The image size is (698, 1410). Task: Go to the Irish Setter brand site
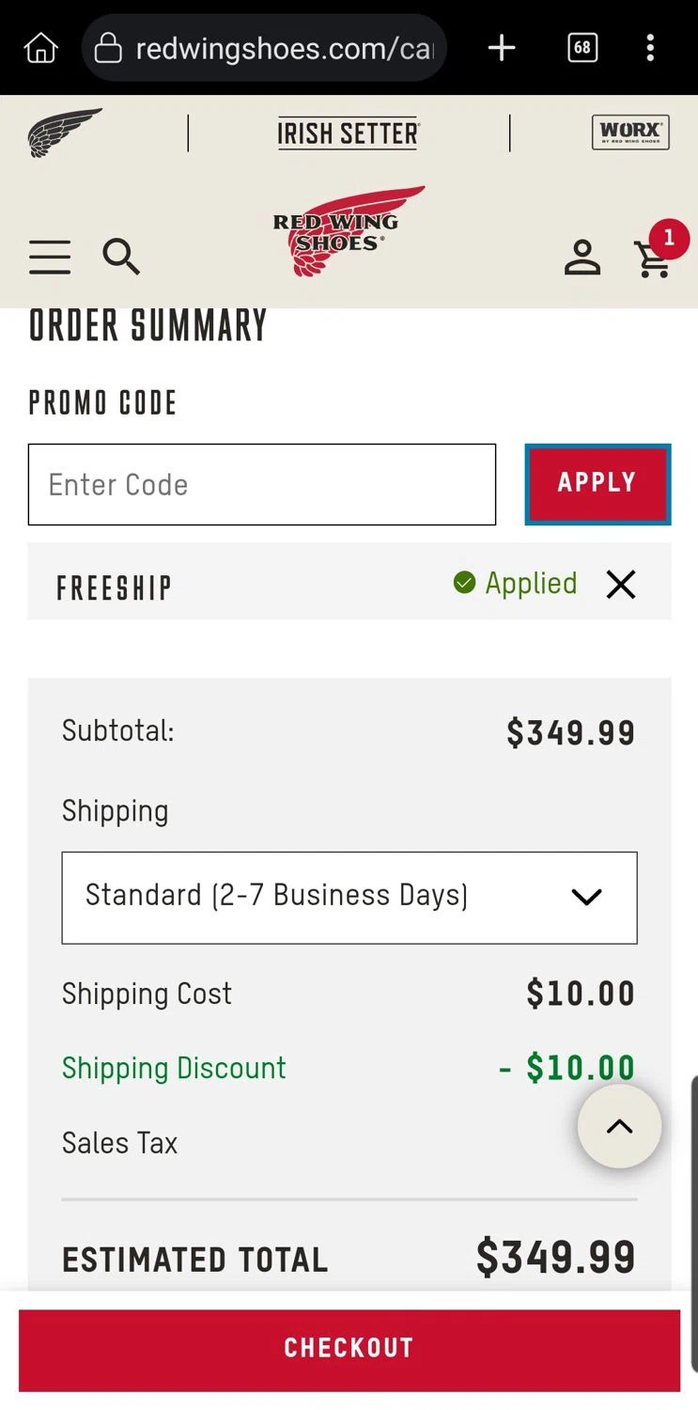point(349,133)
